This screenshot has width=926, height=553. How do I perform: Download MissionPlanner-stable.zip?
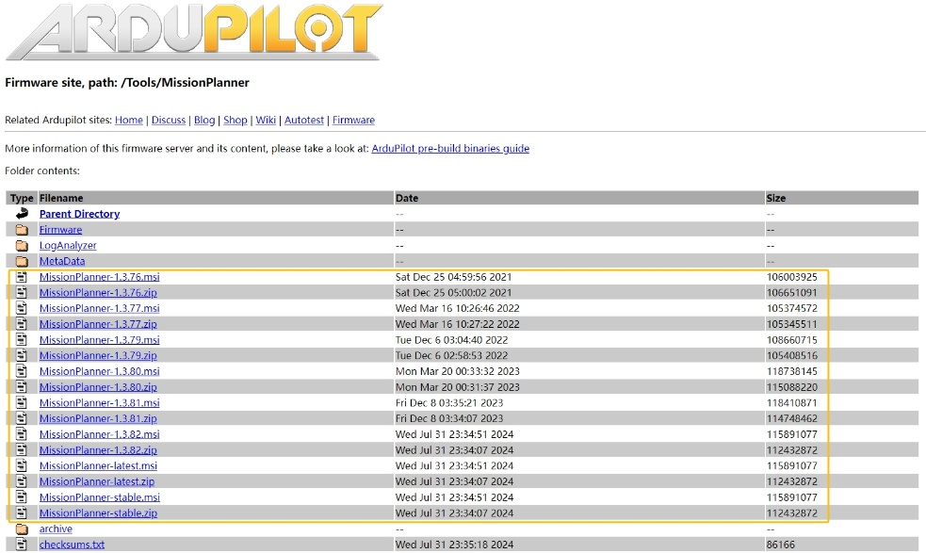click(x=98, y=512)
